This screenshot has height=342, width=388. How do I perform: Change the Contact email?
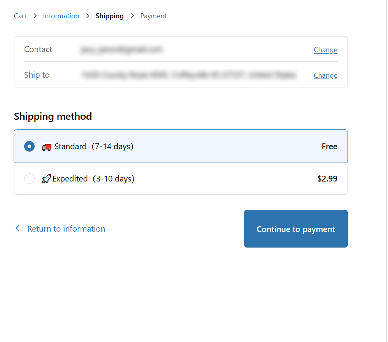(x=325, y=50)
